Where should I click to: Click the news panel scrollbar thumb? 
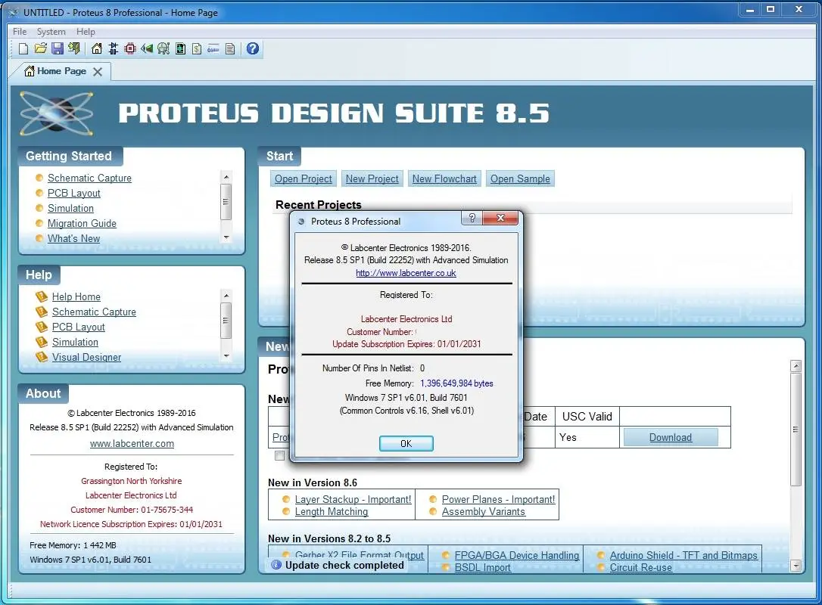[x=796, y=430]
